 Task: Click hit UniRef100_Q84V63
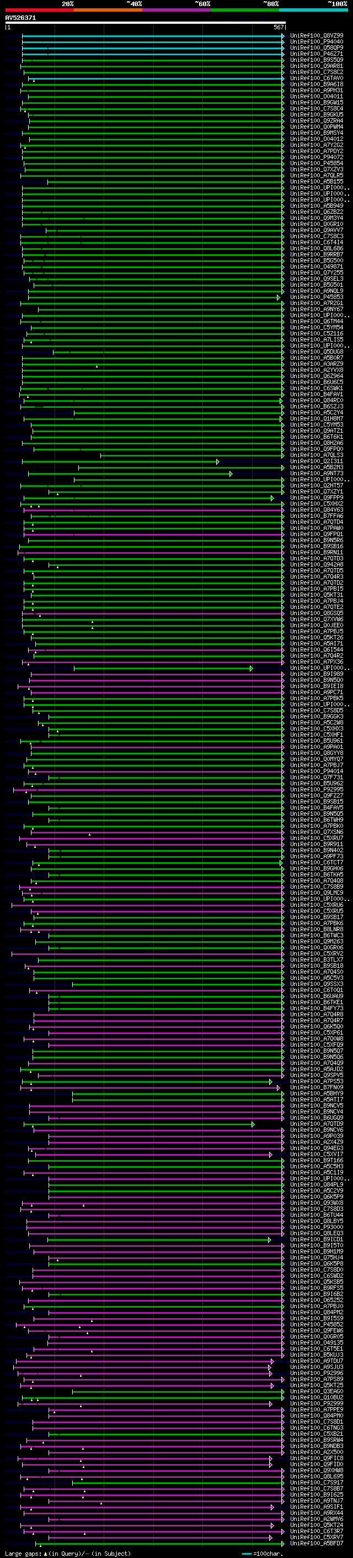(317, 510)
